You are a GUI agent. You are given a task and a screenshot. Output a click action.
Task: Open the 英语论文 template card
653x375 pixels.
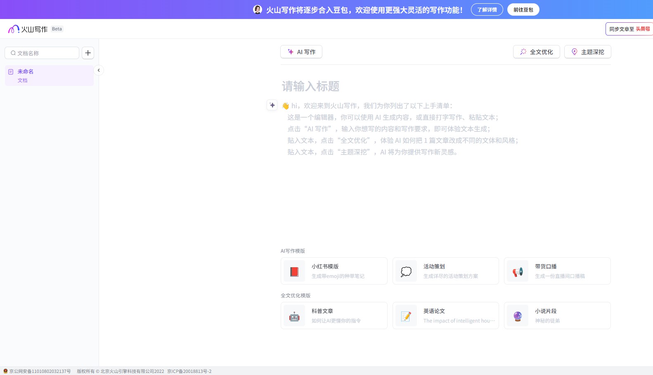click(x=446, y=316)
